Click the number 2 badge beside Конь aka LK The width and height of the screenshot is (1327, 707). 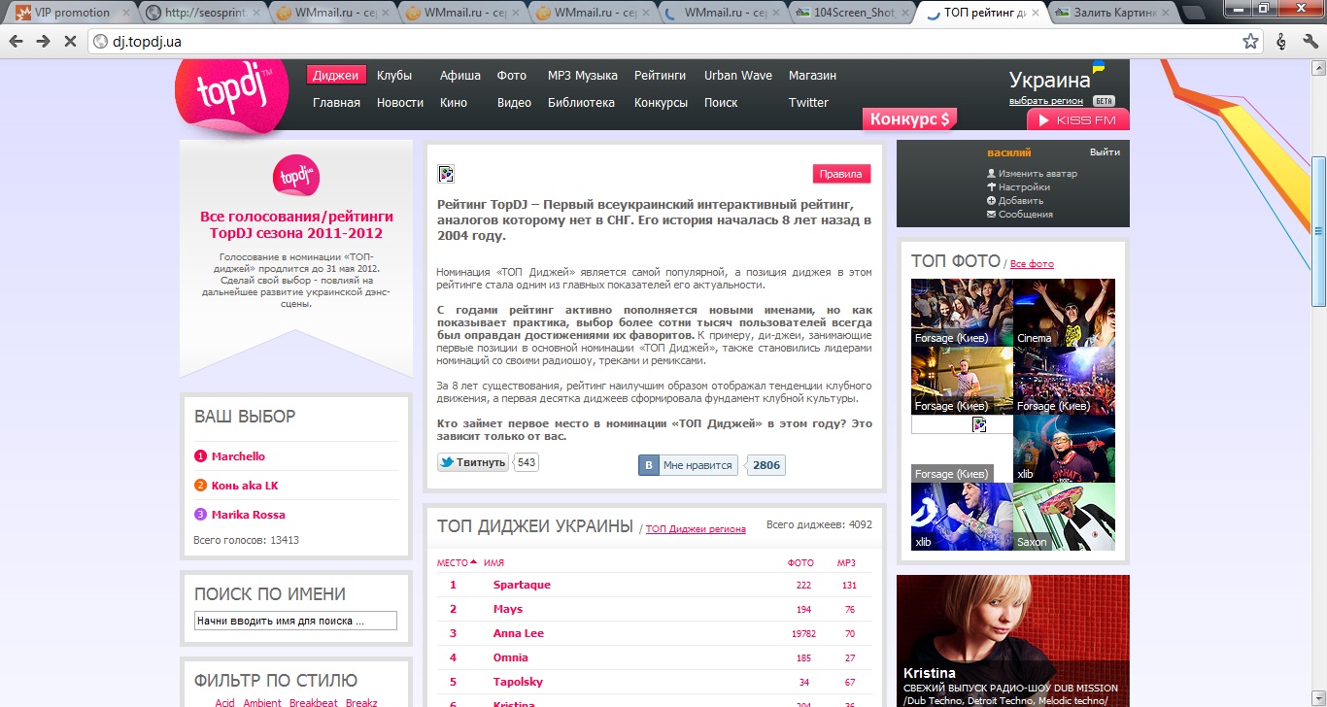200,486
